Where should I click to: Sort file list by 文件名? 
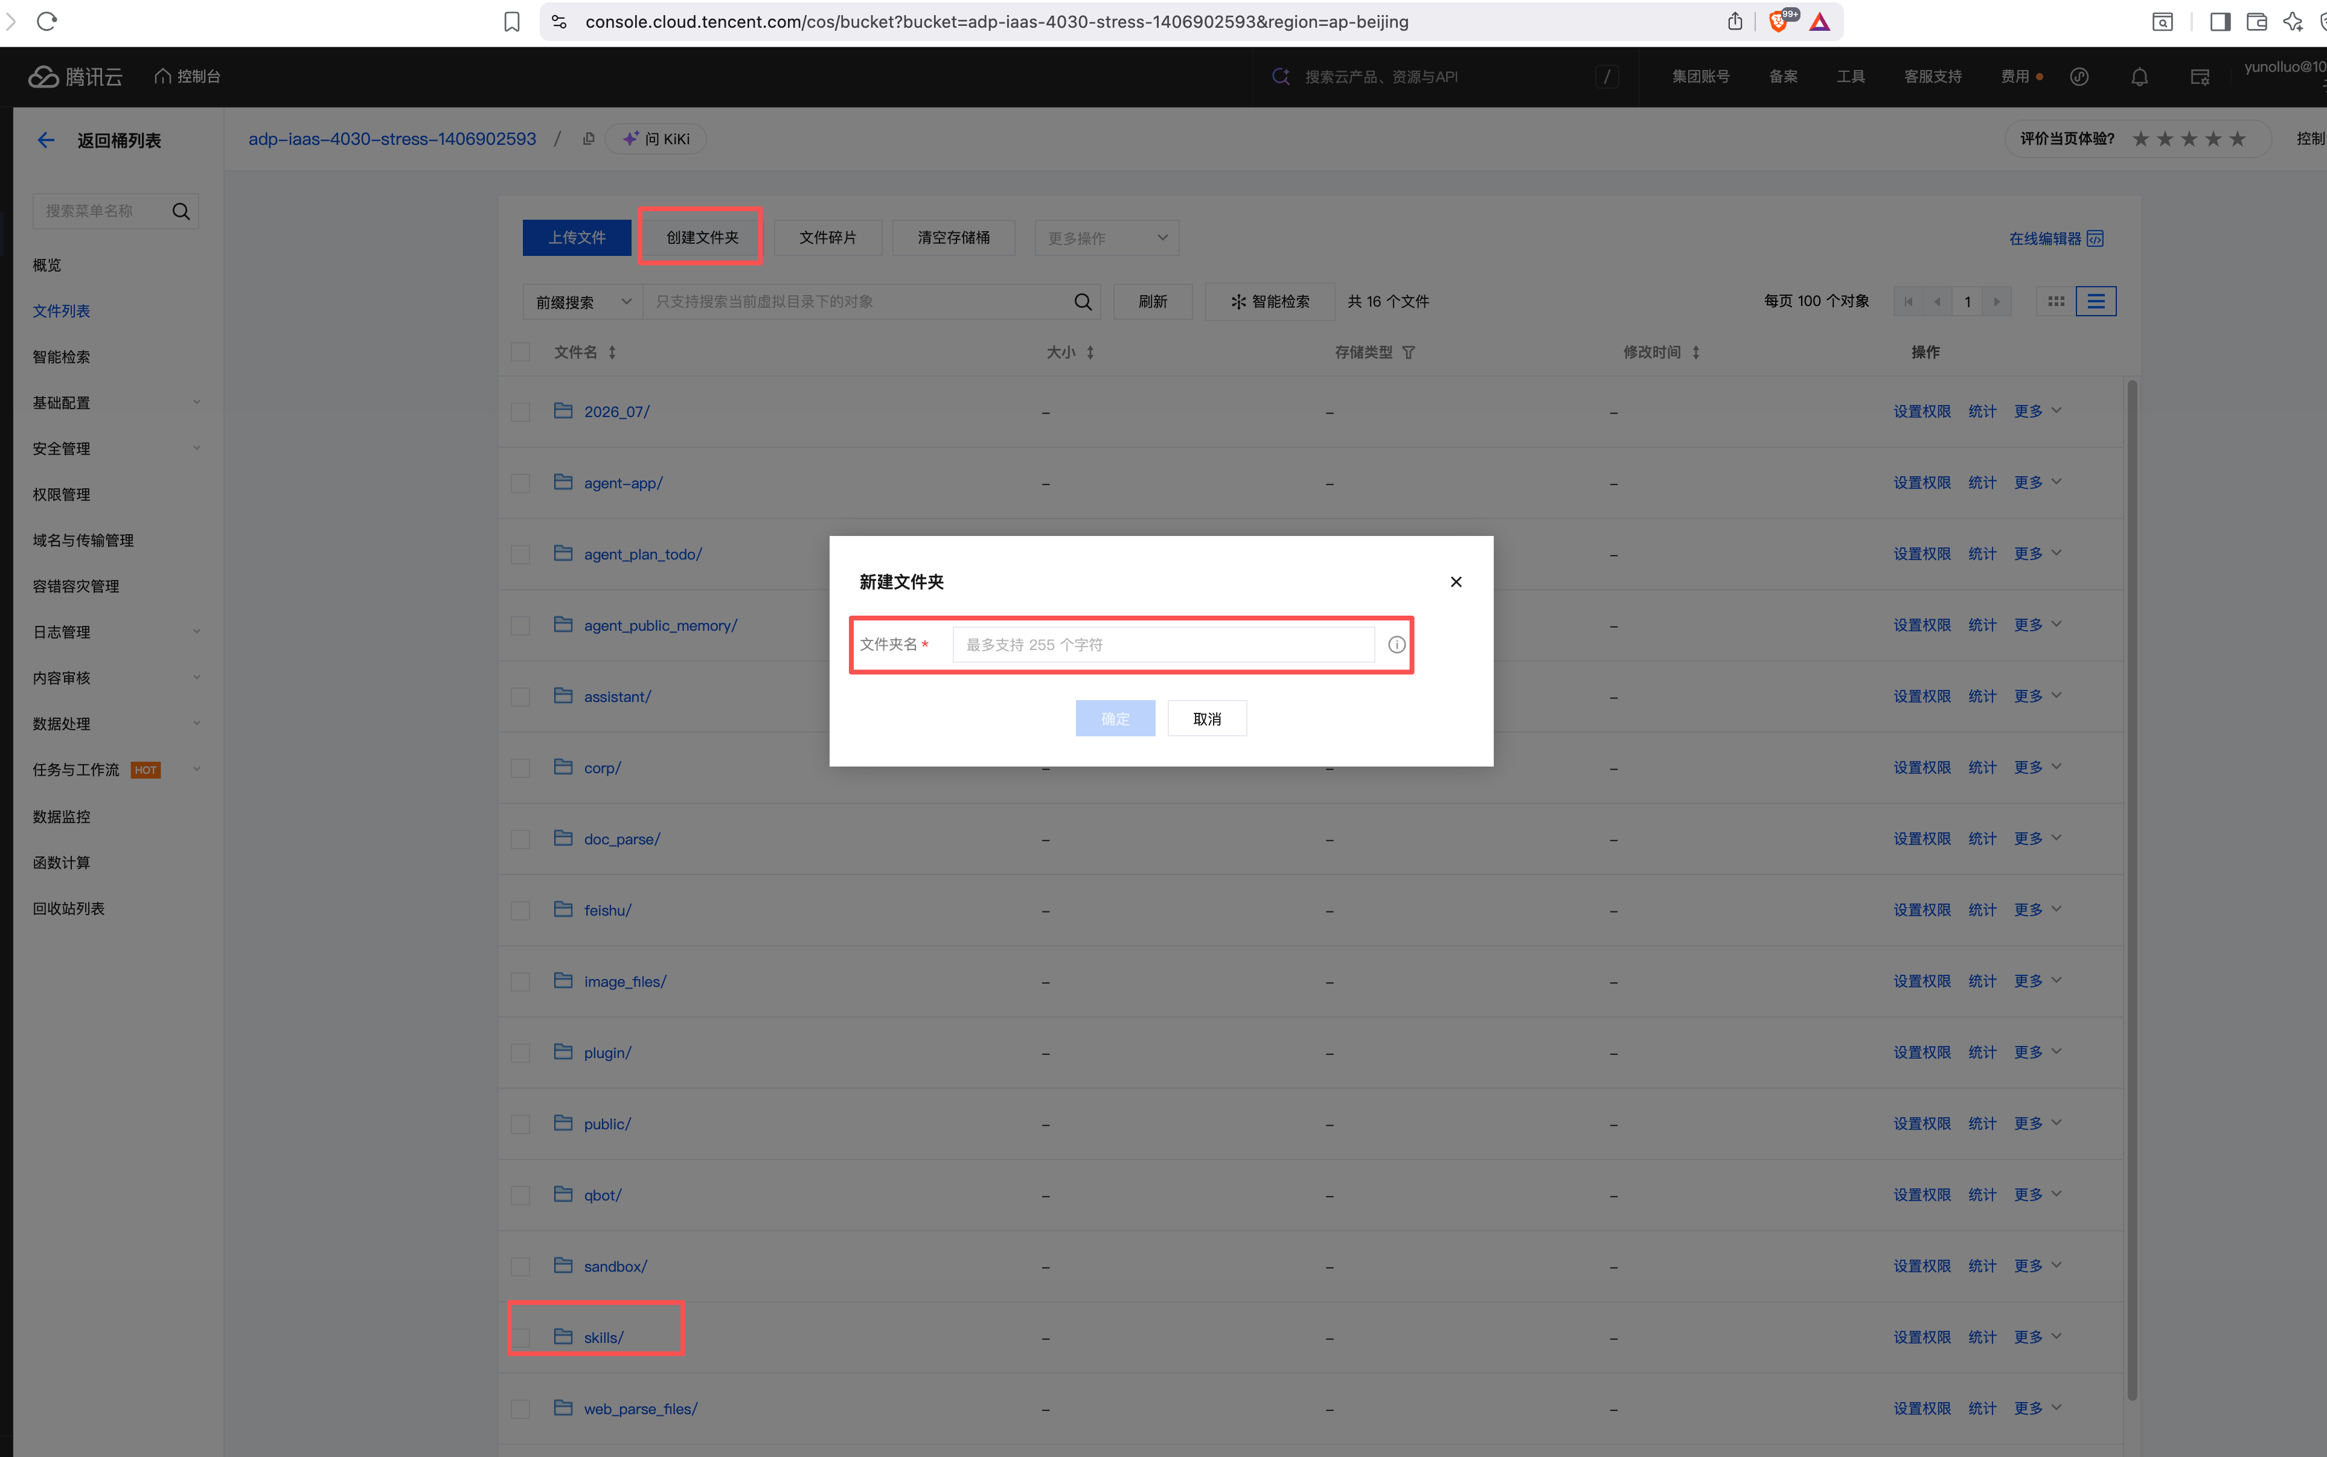[x=612, y=352]
